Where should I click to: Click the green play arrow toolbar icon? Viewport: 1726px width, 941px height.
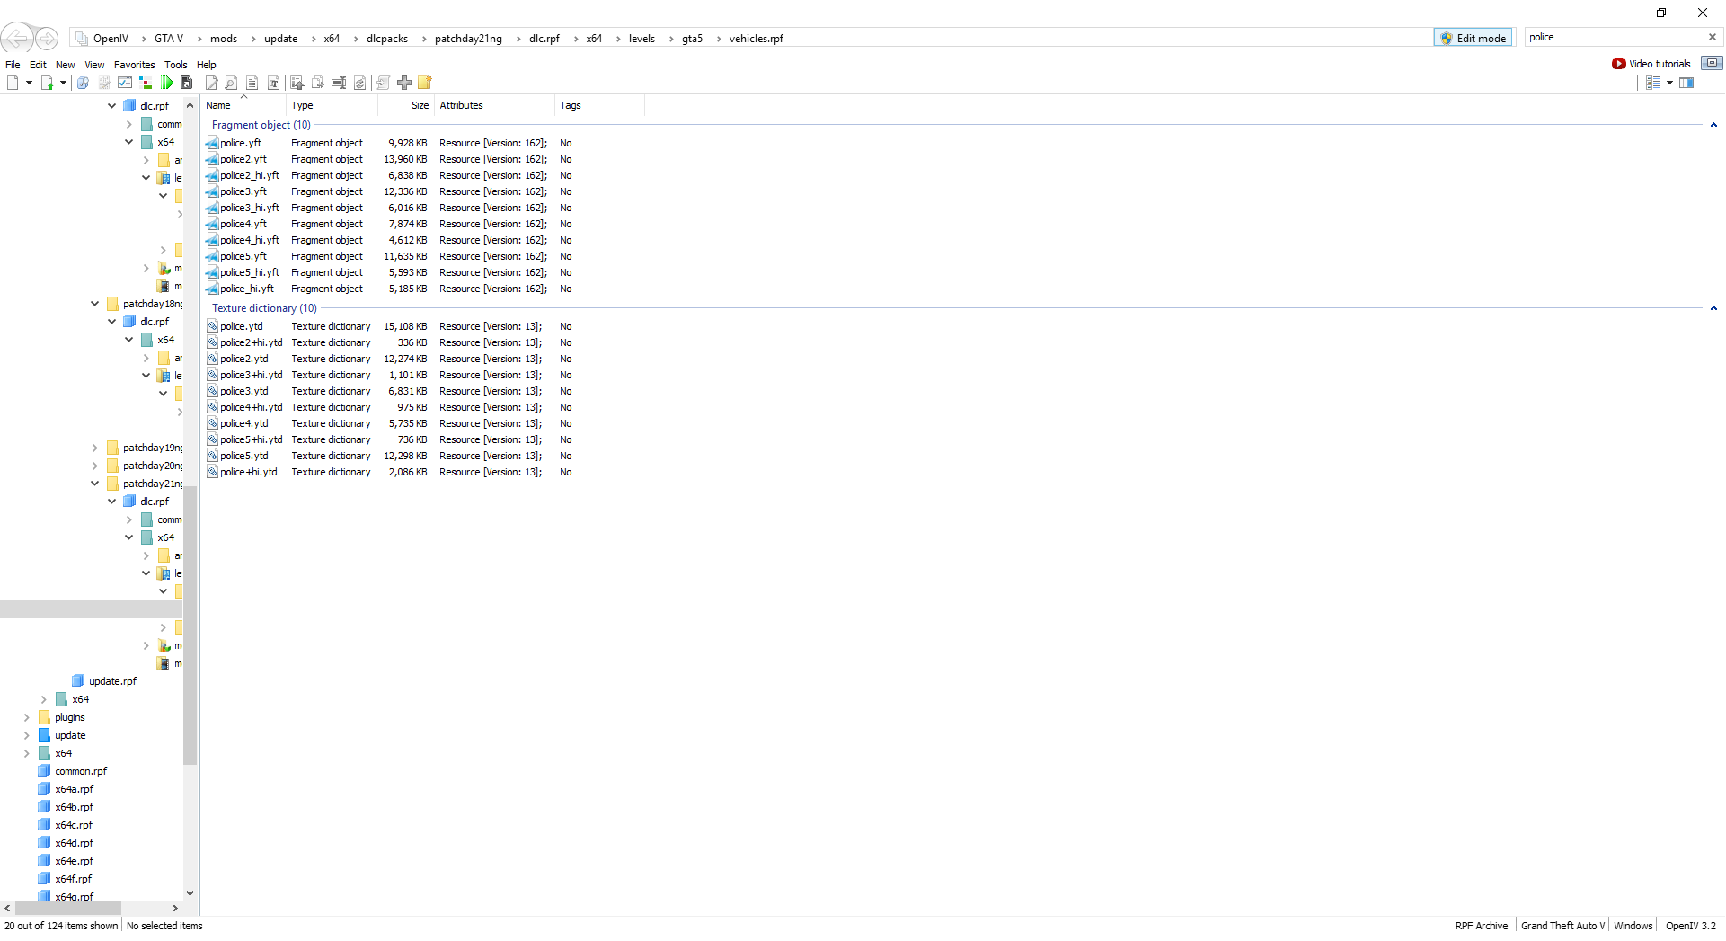167,83
